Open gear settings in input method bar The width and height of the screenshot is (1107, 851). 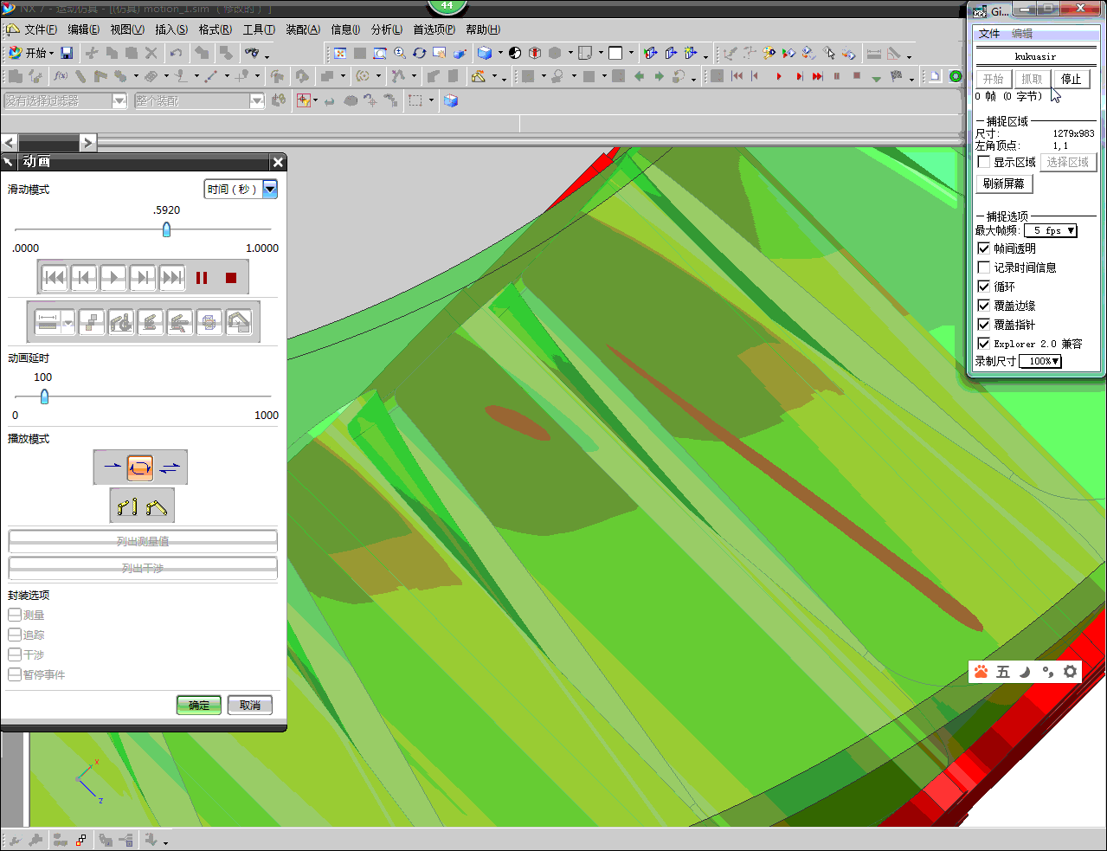1071,672
